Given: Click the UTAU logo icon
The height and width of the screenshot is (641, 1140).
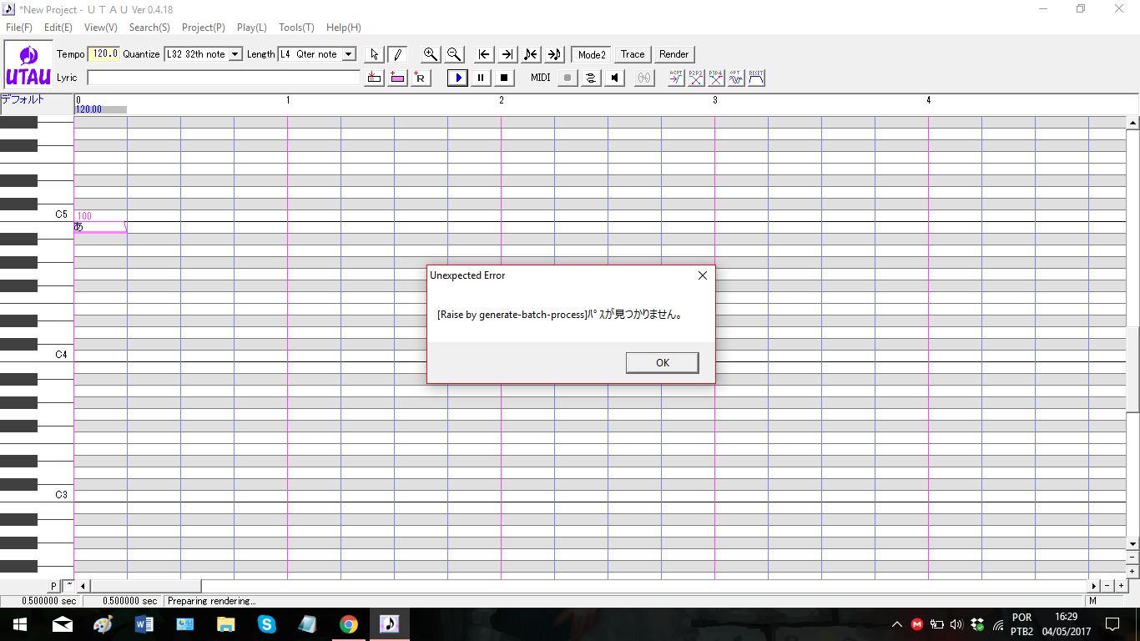Looking at the screenshot, I should pyautogui.click(x=28, y=66).
